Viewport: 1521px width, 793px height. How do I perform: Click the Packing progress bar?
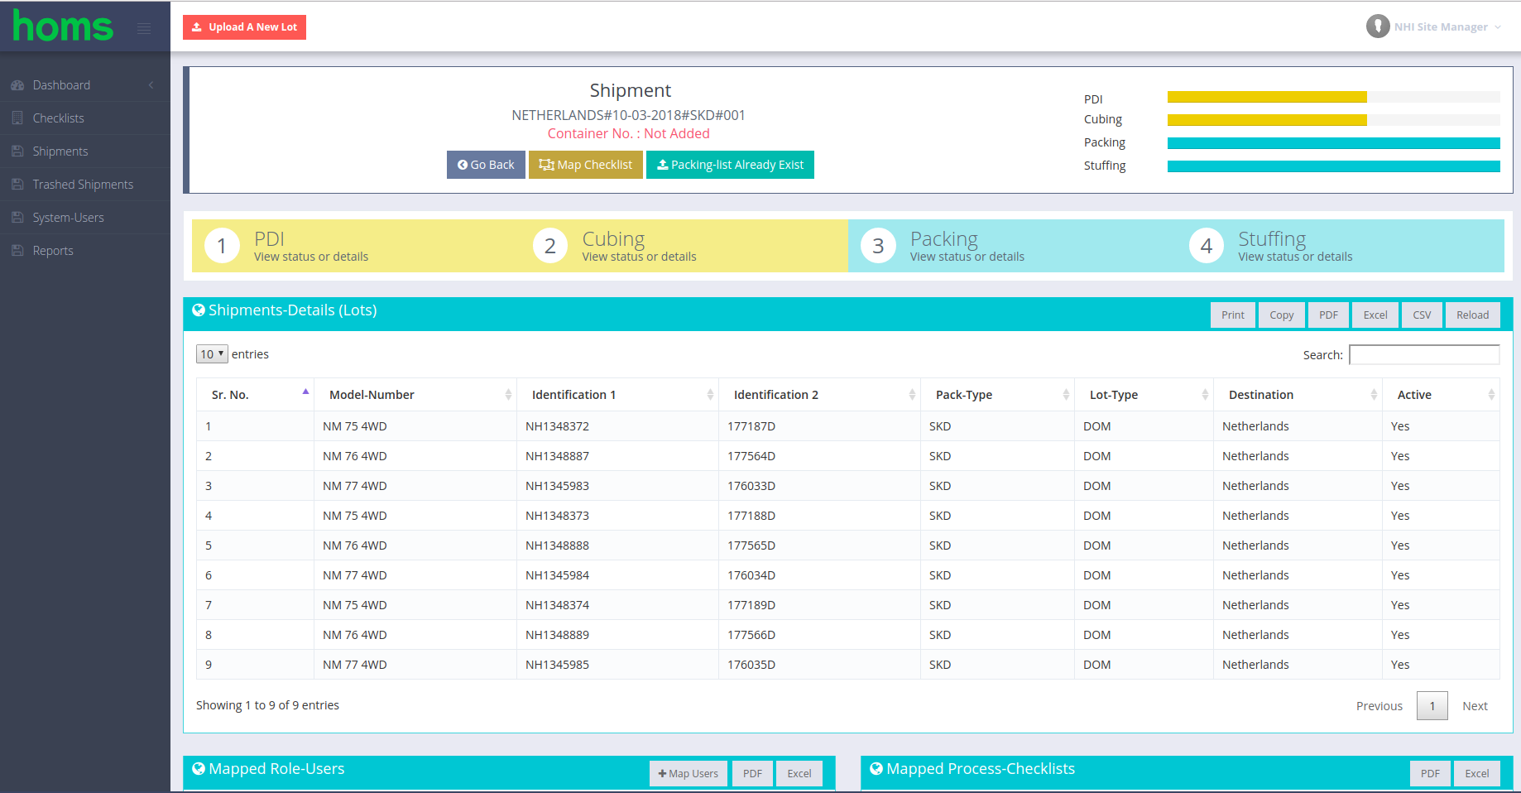1333,143
